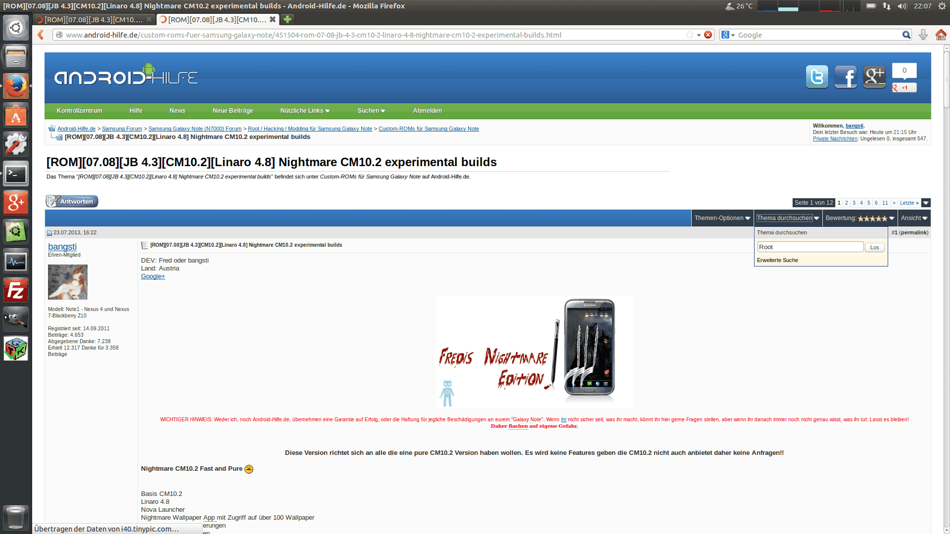
Task: Click search magnifier in Google box
Action: pyautogui.click(x=906, y=35)
